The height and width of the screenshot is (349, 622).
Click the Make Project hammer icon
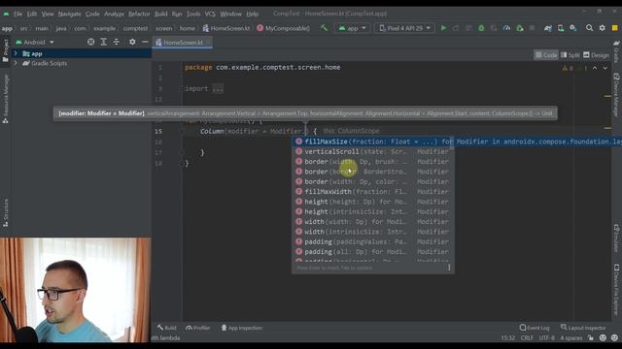point(324,28)
